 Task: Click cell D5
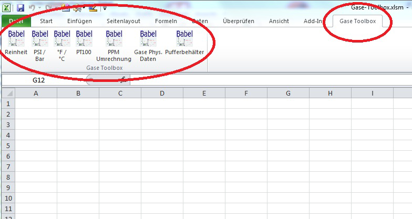162,145
